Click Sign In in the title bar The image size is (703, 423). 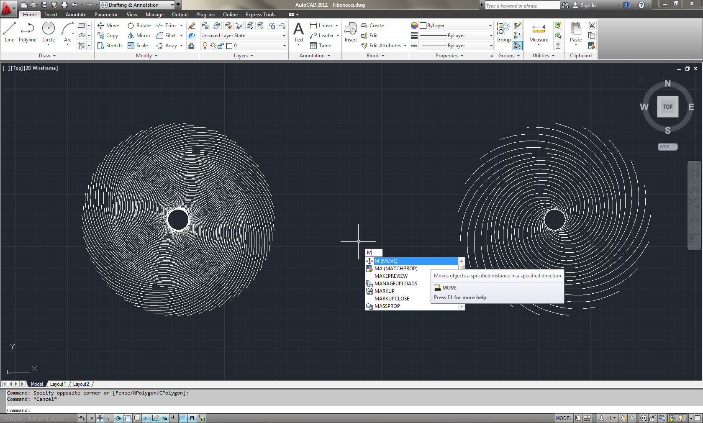[x=584, y=5]
